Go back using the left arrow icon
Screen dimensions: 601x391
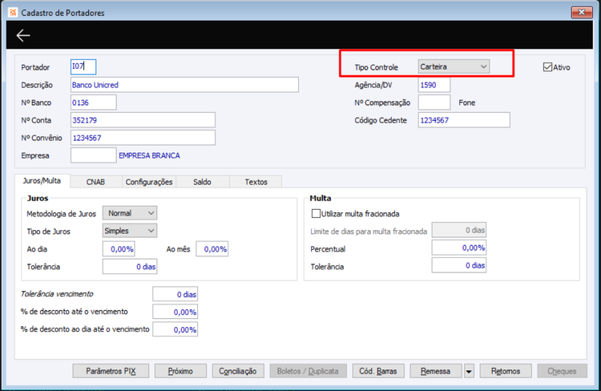pyautogui.click(x=23, y=35)
